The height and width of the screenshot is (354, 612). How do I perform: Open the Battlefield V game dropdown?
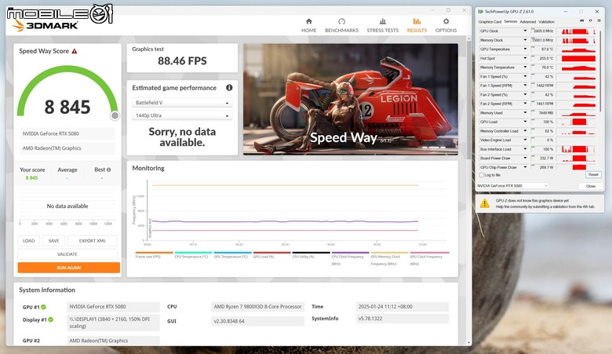tap(182, 103)
